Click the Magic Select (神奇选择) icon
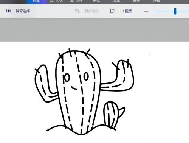The width and height of the screenshot is (189, 143). pyautogui.click(x=9, y=11)
